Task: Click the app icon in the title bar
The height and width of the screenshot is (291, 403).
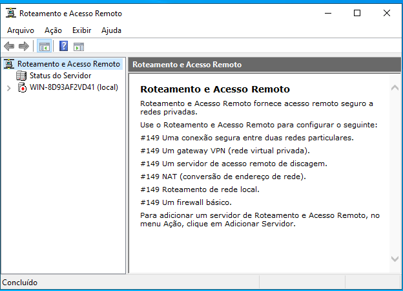Action: (x=11, y=13)
